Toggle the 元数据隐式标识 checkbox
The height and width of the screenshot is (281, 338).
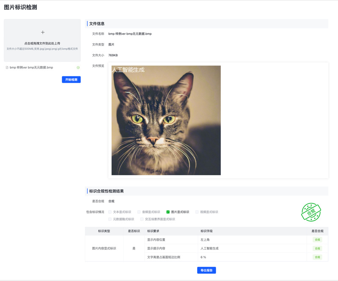coord(110,219)
